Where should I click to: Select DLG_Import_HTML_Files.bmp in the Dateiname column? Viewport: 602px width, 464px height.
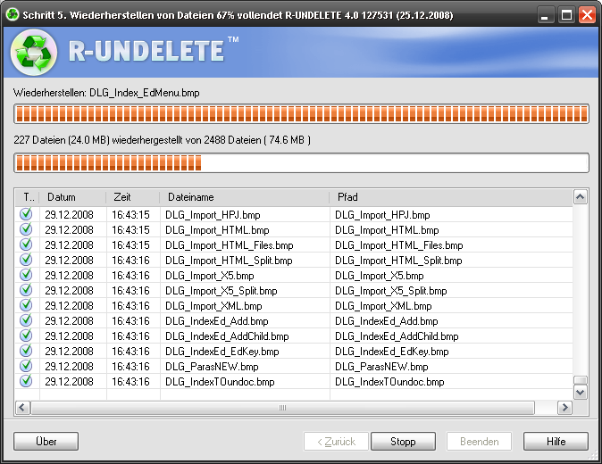pyautogui.click(x=230, y=245)
